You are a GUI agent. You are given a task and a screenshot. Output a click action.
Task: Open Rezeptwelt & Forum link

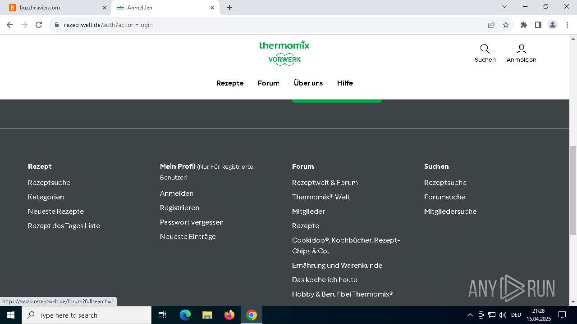pos(325,183)
